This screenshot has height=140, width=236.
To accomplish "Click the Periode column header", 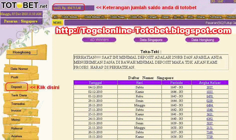I will click(177, 83).
